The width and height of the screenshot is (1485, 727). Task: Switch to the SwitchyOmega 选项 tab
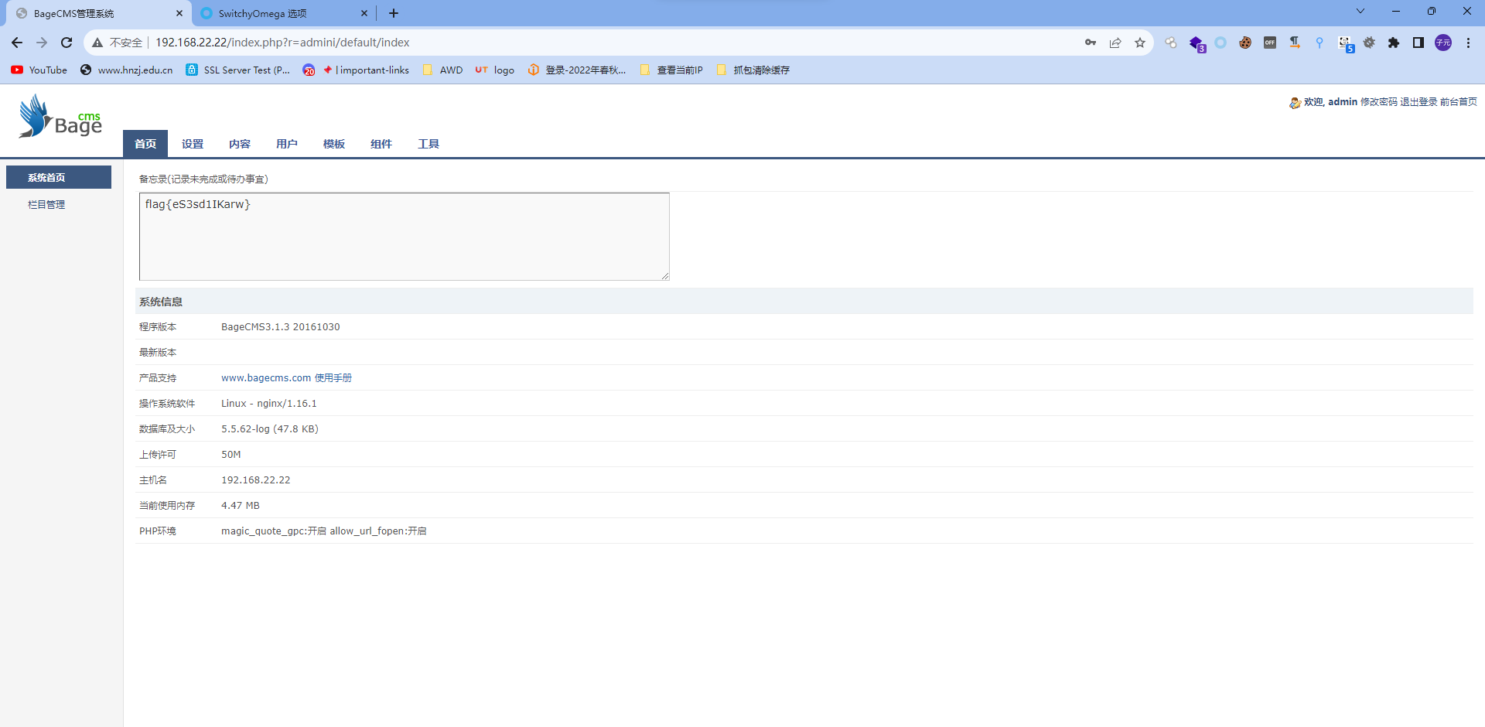click(283, 13)
